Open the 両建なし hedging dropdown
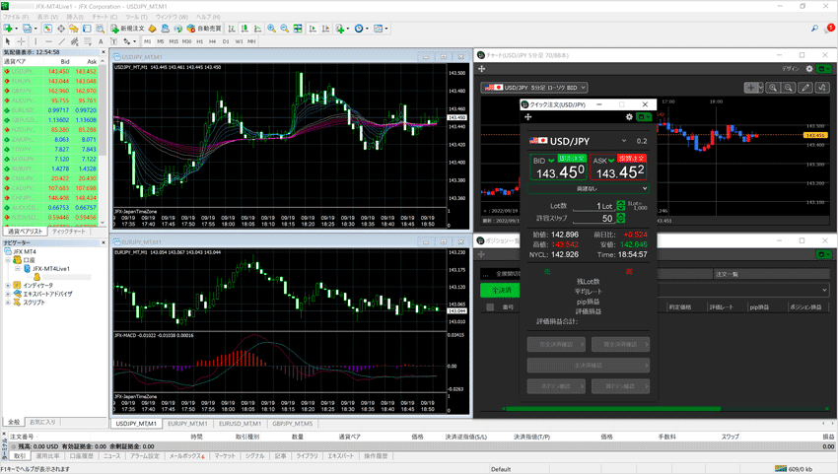This screenshot has width=838, height=474. pyautogui.click(x=588, y=188)
